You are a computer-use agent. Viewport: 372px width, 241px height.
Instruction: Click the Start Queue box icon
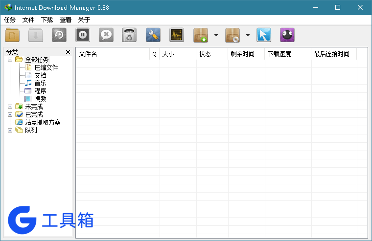pos(201,35)
